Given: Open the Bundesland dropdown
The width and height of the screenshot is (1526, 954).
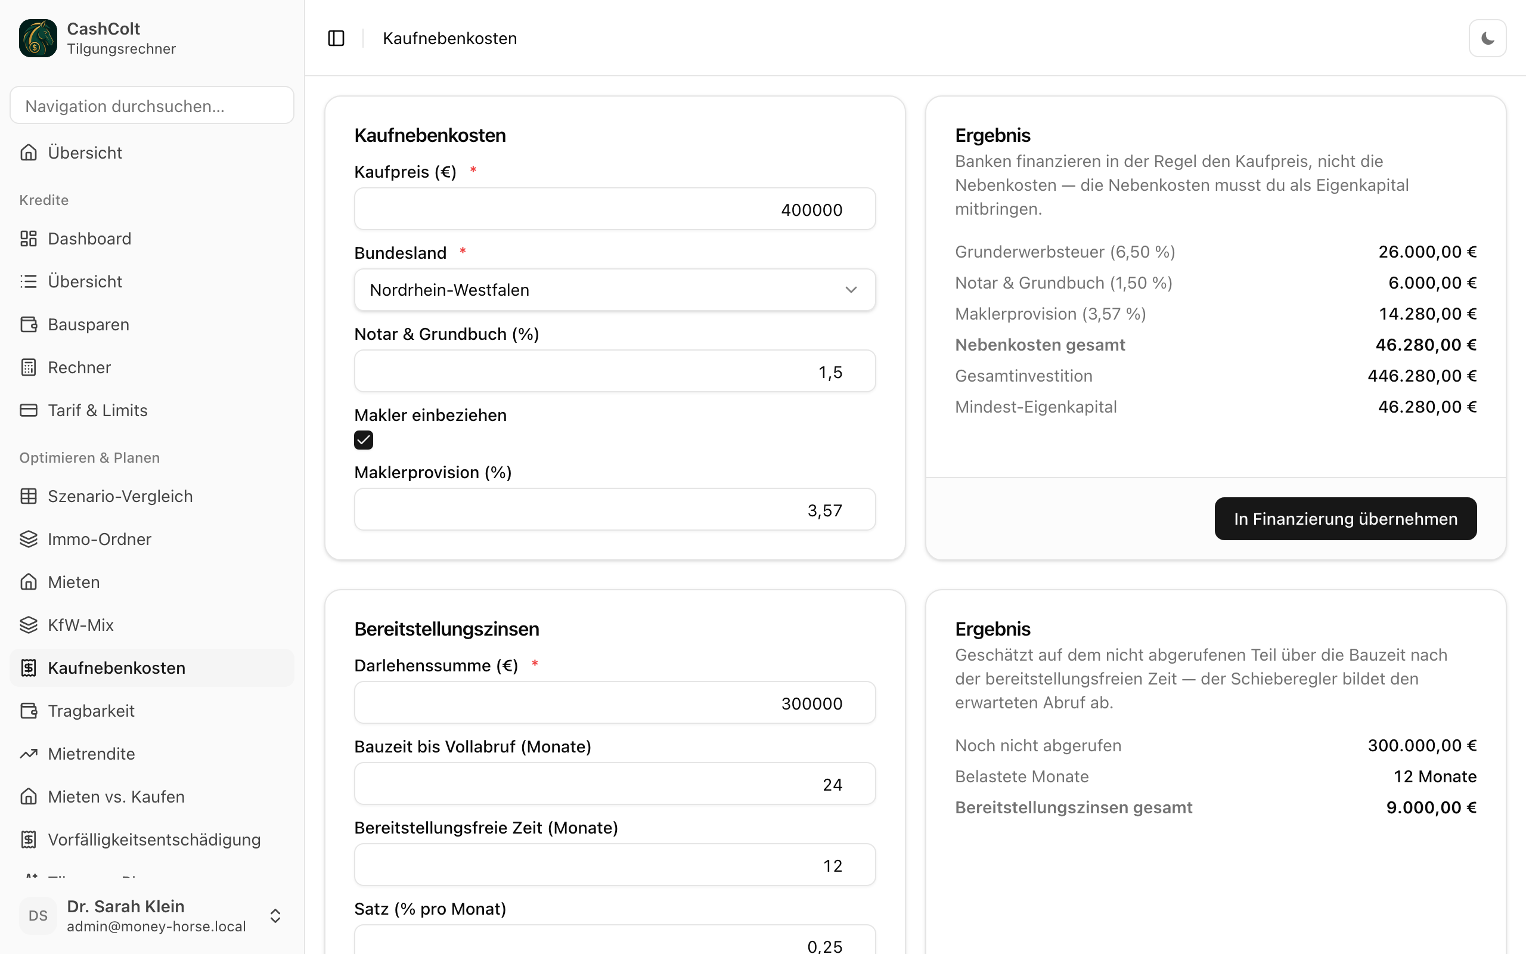Looking at the screenshot, I should [x=615, y=290].
